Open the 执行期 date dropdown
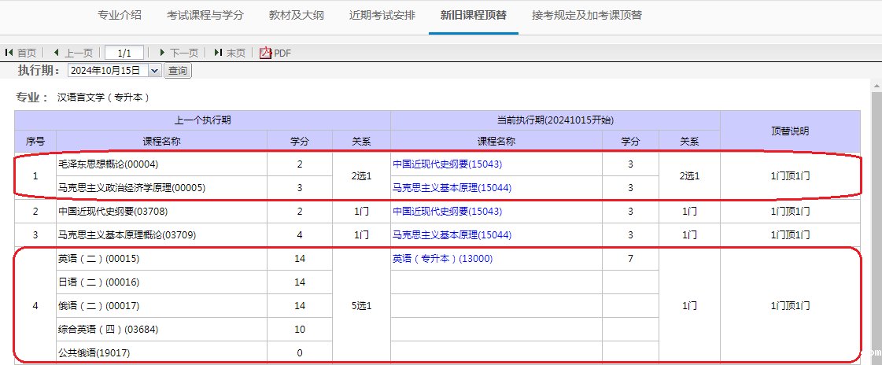882x365 pixels. [154, 71]
